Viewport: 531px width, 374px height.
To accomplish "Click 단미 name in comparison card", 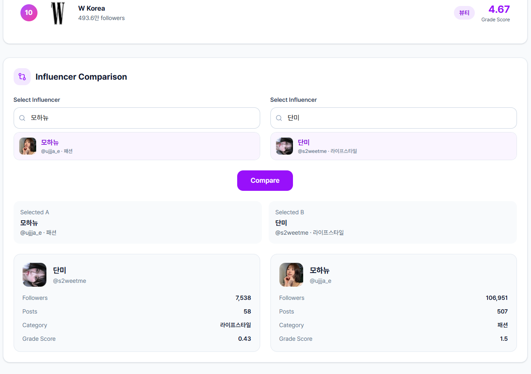I will [60, 270].
